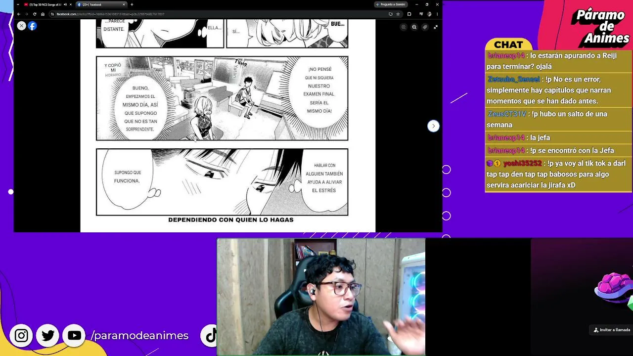Viewport: 633px width, 356px height.
Task: Click the Instagram icon in the overlay
Action: click(21, 336)
